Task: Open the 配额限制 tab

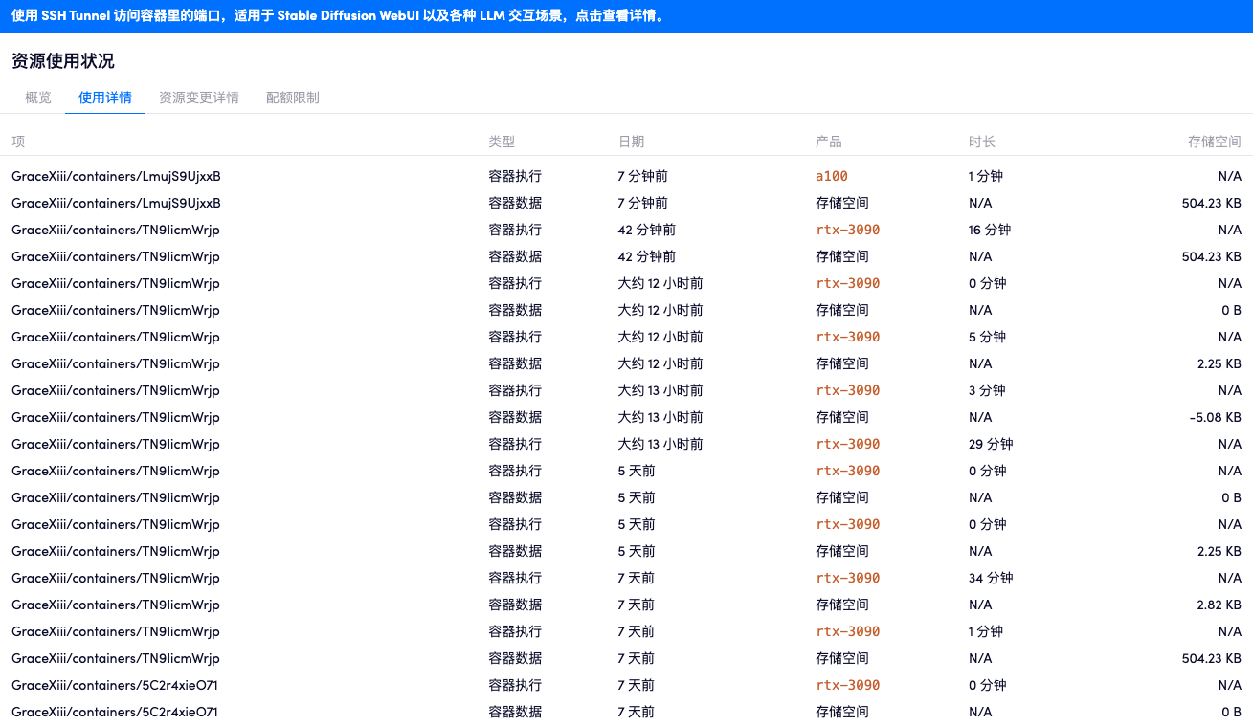Action: pyautogui.click(x=292, y=97)
